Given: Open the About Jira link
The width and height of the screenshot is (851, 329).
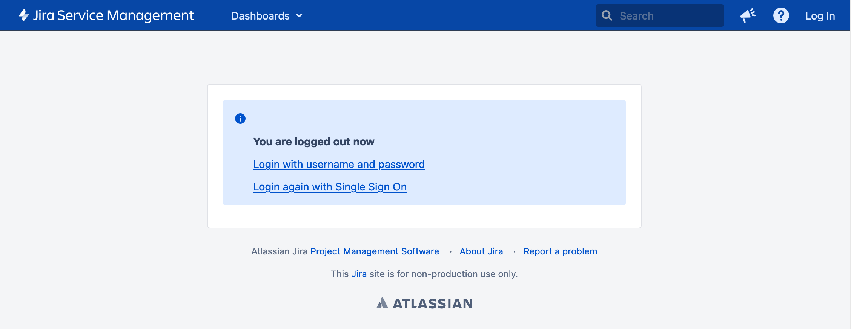Looking at the screenshot, I should click(481, 251).
